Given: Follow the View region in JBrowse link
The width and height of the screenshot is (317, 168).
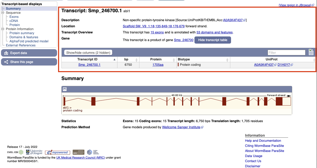Looking at the screenshot, I should click(x=295, y=5).
